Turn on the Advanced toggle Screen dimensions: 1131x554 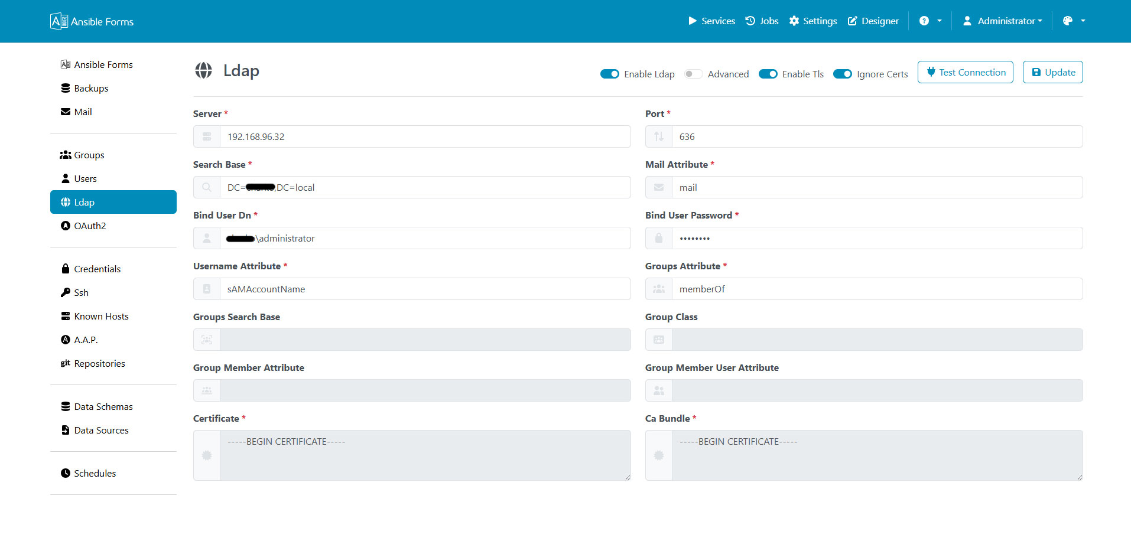point(693,74)
